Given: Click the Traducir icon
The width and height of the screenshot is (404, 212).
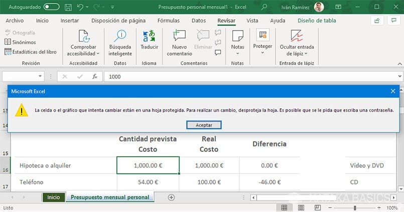Looking at the screenshot, I should 149,36.
